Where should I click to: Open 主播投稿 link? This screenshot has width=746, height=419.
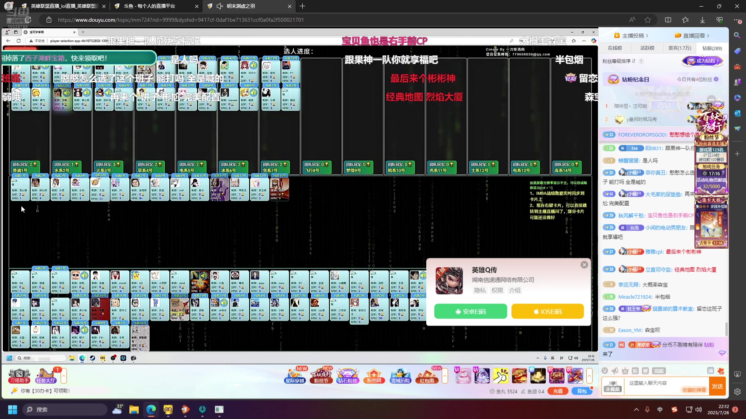coord(631,36)
